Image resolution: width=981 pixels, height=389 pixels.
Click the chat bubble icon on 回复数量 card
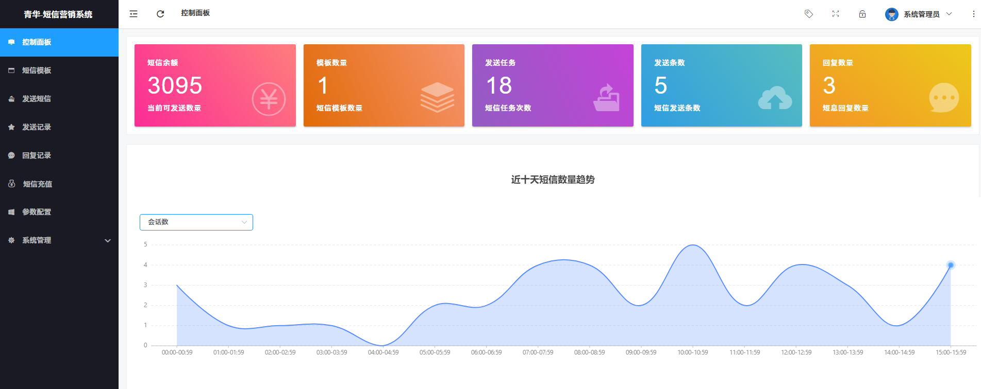[943, 97]
